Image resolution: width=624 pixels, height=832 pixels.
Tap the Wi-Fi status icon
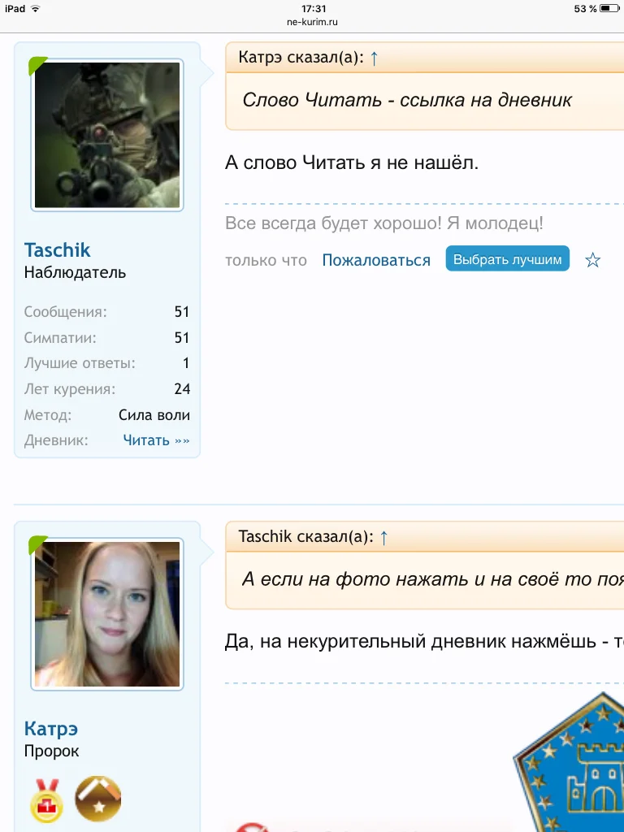(x=36, y=8)
